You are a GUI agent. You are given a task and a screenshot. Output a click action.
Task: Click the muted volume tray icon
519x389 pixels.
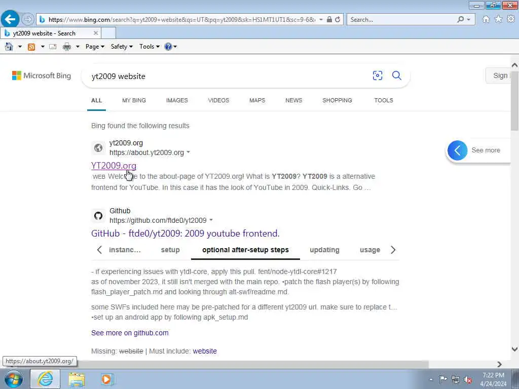pyautogui.click(x=468, y=379)
